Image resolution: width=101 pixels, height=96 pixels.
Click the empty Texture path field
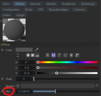tap(58, 86)
